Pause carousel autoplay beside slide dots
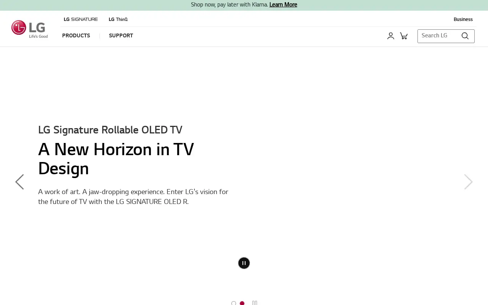This screenshot has width=488, height=305. (x=255, y=303)
